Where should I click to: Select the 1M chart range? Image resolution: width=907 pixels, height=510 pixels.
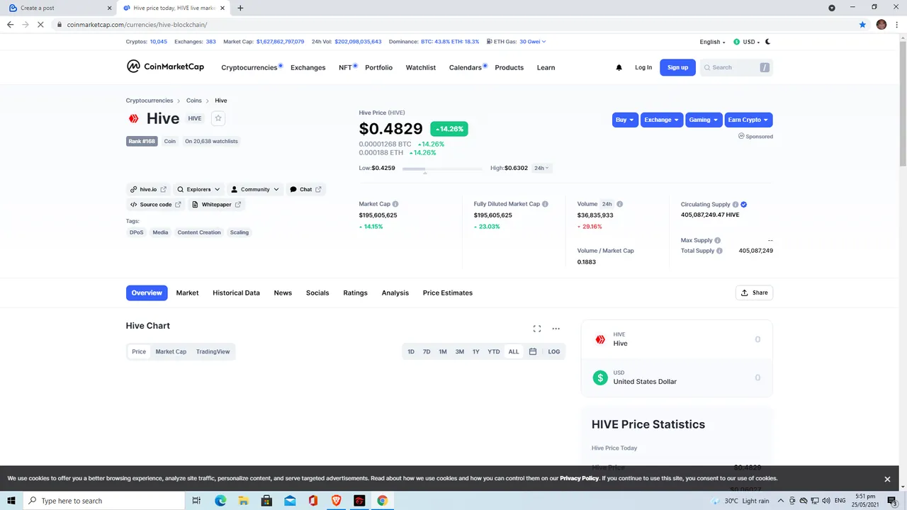tap(443, 351)
